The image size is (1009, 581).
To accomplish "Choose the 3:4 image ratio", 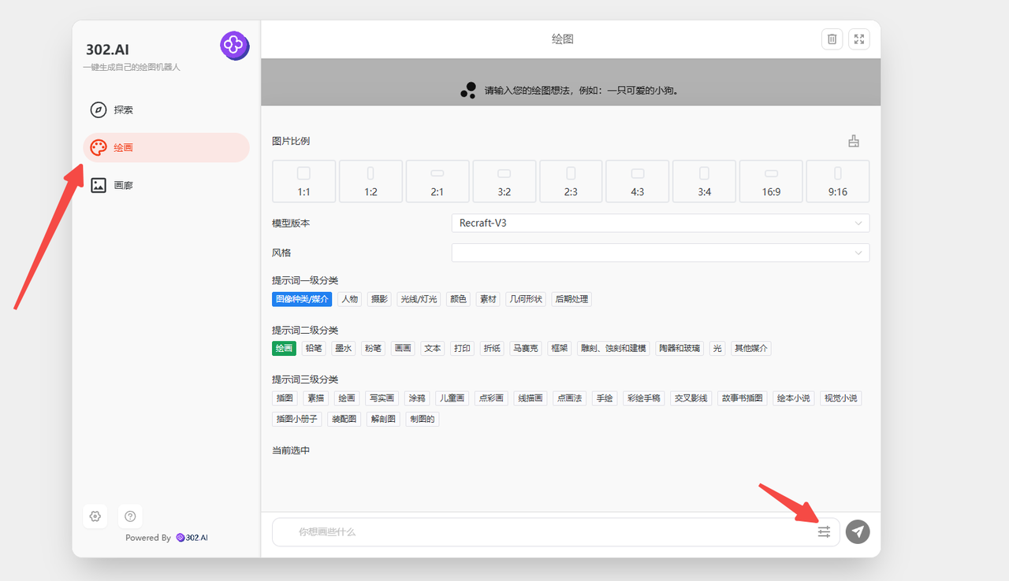I will (705, 182).
